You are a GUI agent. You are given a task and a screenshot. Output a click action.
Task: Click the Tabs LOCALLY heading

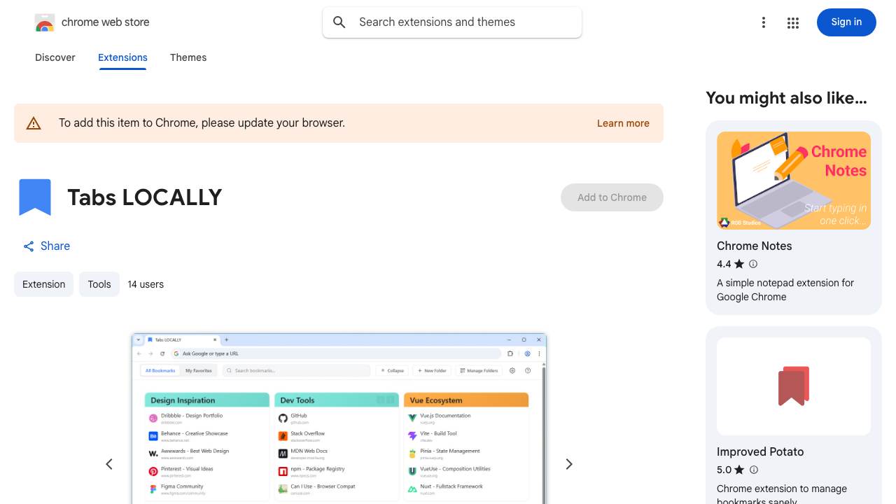(145, 197)
